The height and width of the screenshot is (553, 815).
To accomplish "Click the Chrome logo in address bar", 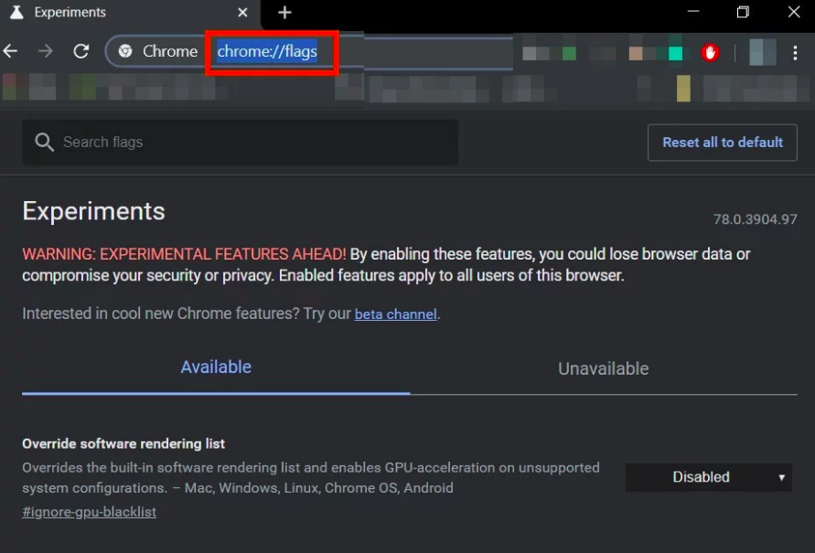I will click(x=125, y=51).
